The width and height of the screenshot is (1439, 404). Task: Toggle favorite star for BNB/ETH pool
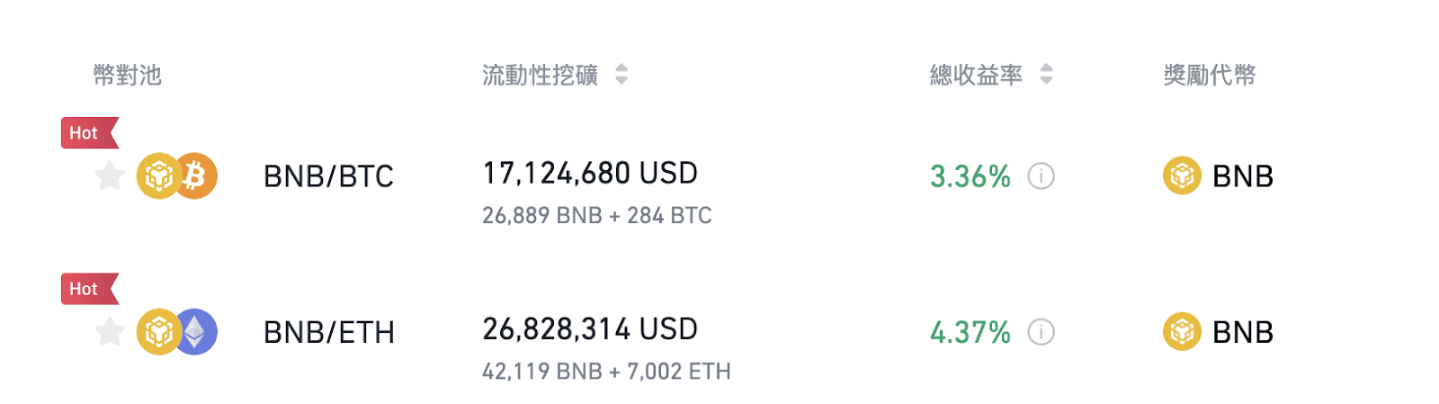110,332
